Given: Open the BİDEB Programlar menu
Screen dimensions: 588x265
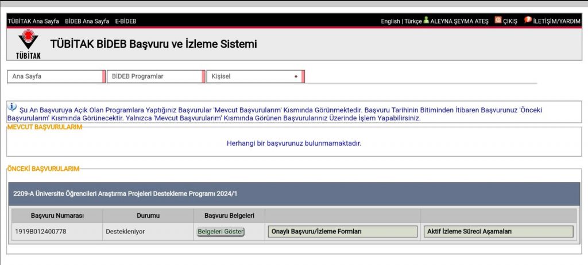Looking at the screenshot, I should coord(156,76).
